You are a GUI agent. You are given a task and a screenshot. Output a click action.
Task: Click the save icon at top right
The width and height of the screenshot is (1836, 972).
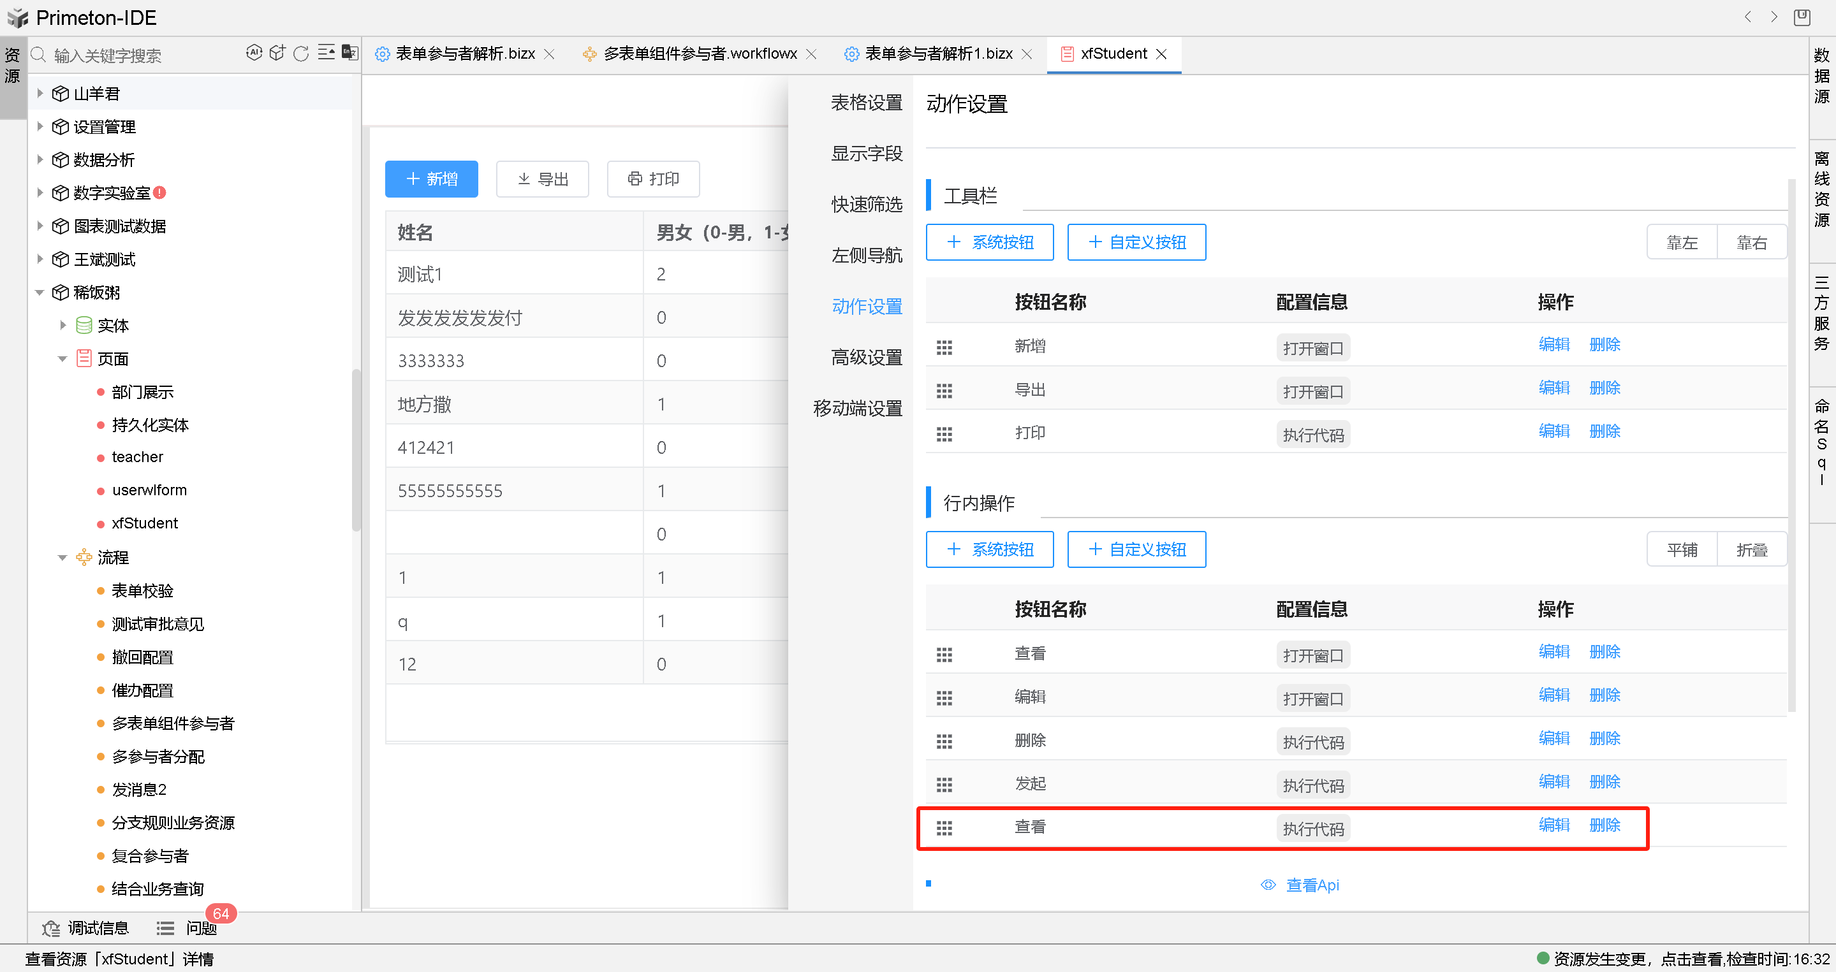(1801, 17)
